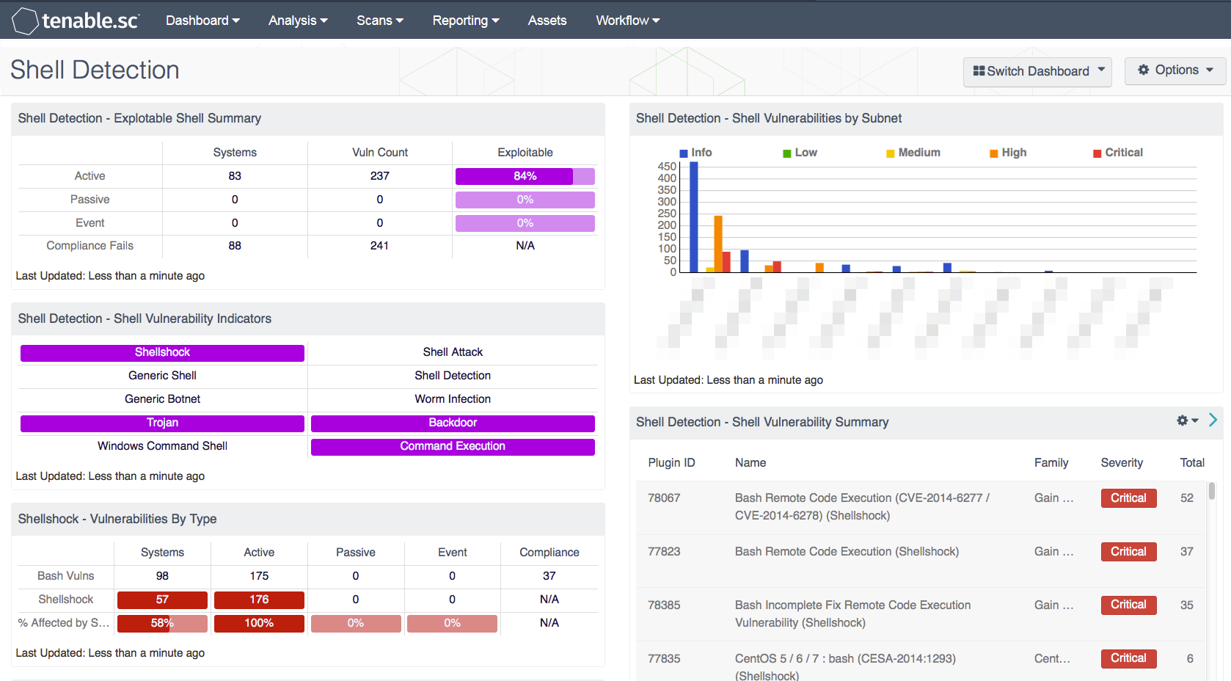Screen dimensions: 1231x681
Task: Click the Event row 0% exploitable bar
Action: (x=525, y=223)
